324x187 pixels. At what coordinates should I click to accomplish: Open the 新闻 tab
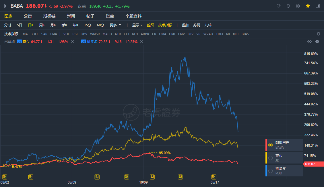click(x=71, y=16)
